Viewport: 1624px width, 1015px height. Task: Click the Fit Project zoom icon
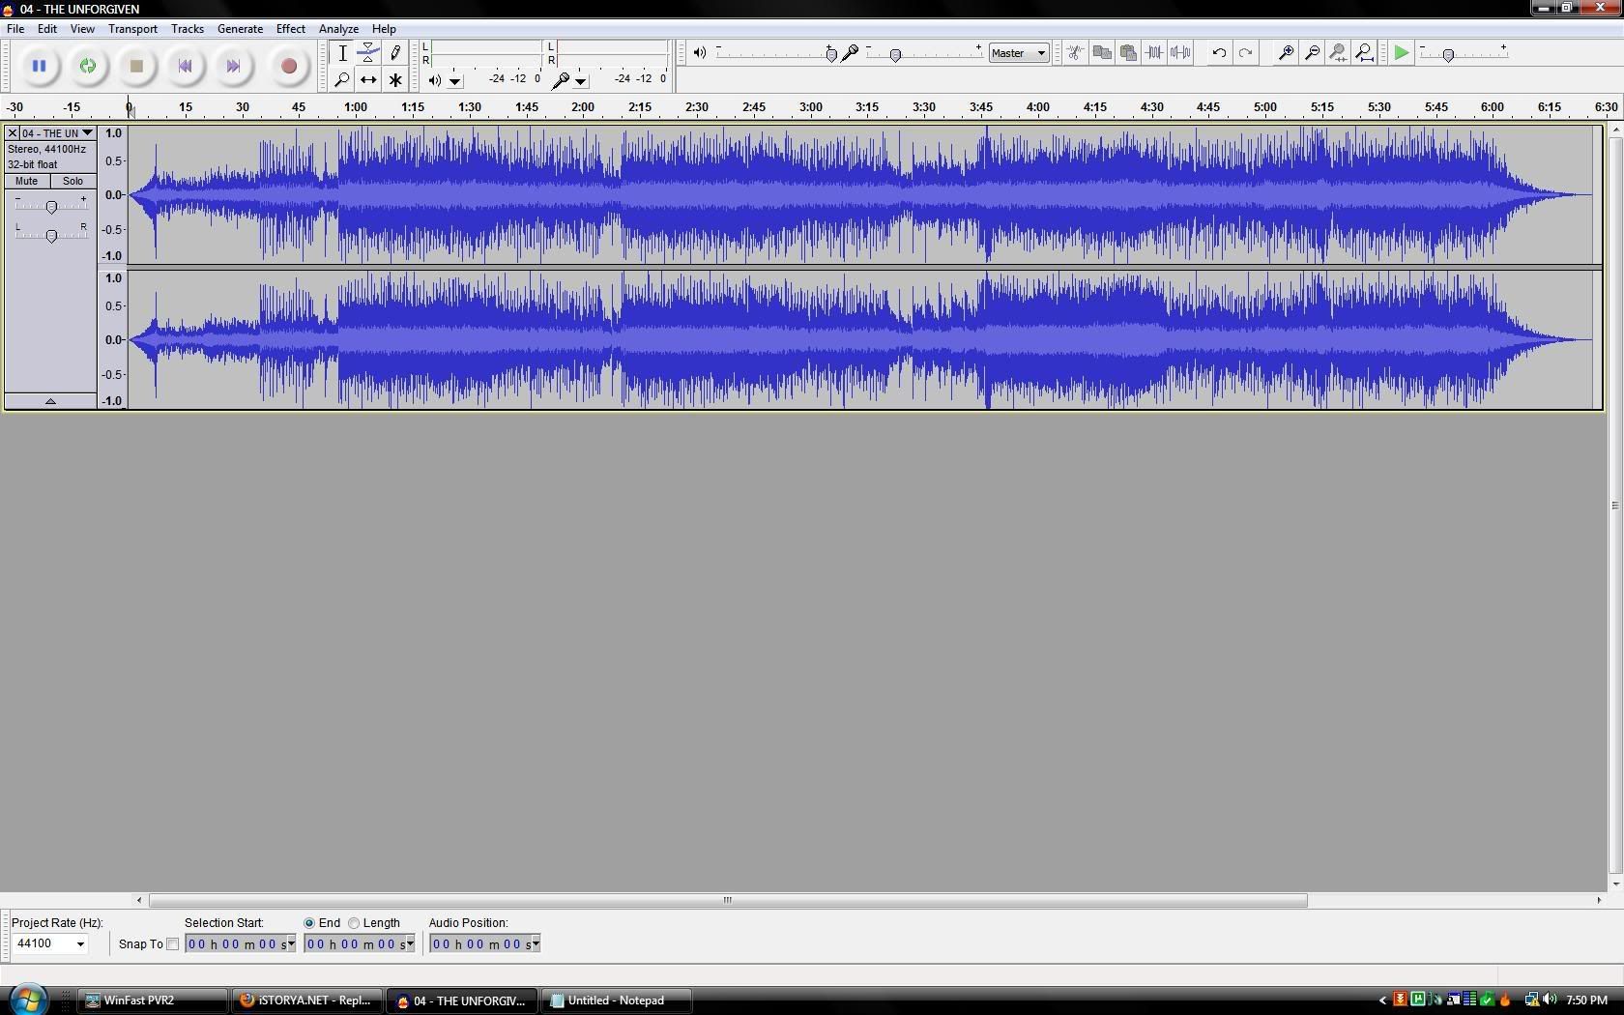click(x=1364, y=53)
